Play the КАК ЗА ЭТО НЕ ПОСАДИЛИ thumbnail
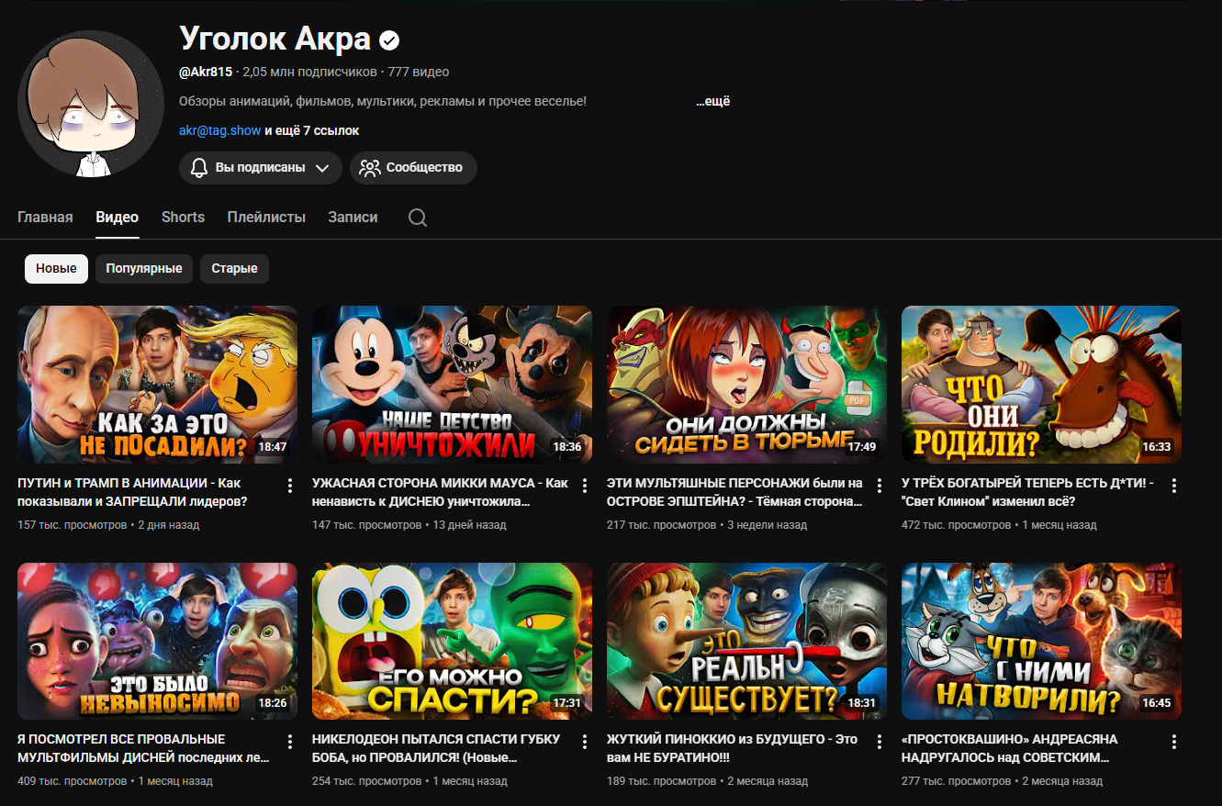Image resolution: width=1222 pixels, height=806 pixels. 158,385
